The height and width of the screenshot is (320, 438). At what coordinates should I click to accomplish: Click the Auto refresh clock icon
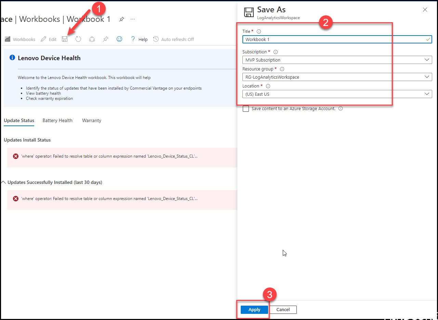click(156, 39)
